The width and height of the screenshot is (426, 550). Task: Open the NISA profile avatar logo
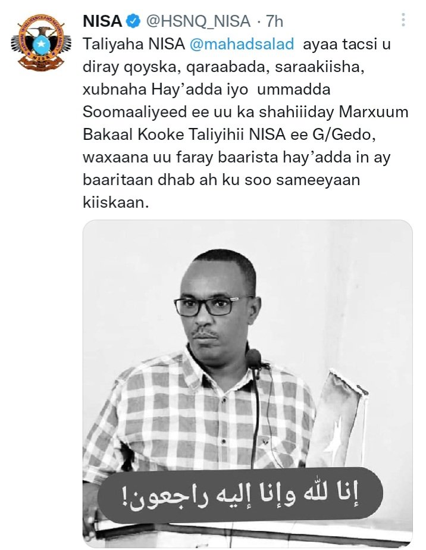click(41, 42)
